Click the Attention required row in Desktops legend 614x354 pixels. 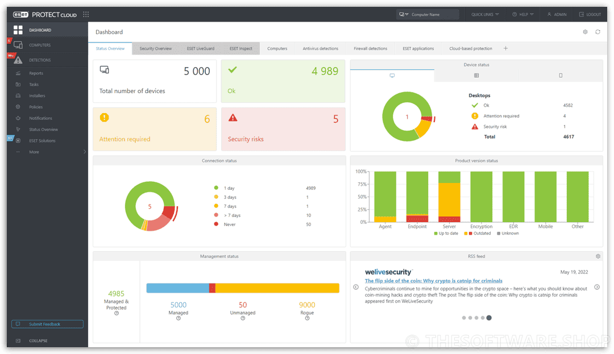tap(519, 116)
